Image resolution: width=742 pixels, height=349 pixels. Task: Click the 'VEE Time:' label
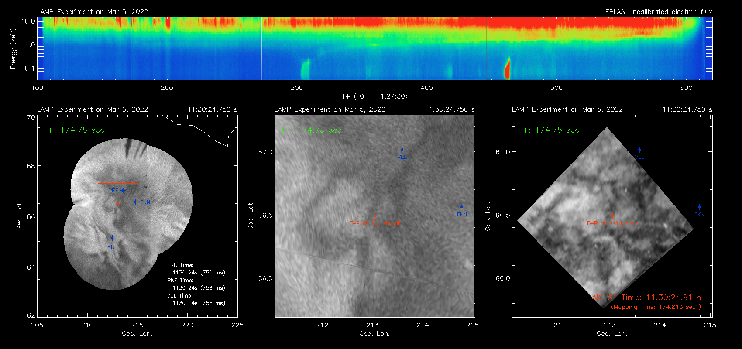point(180,296)
